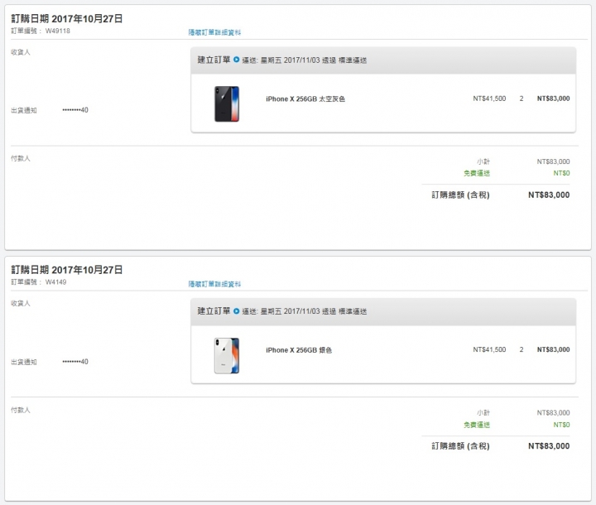This screenshot has height=505, width=596.
Task: Open Silver iPhone X product thumbnail
Action: 227,355
